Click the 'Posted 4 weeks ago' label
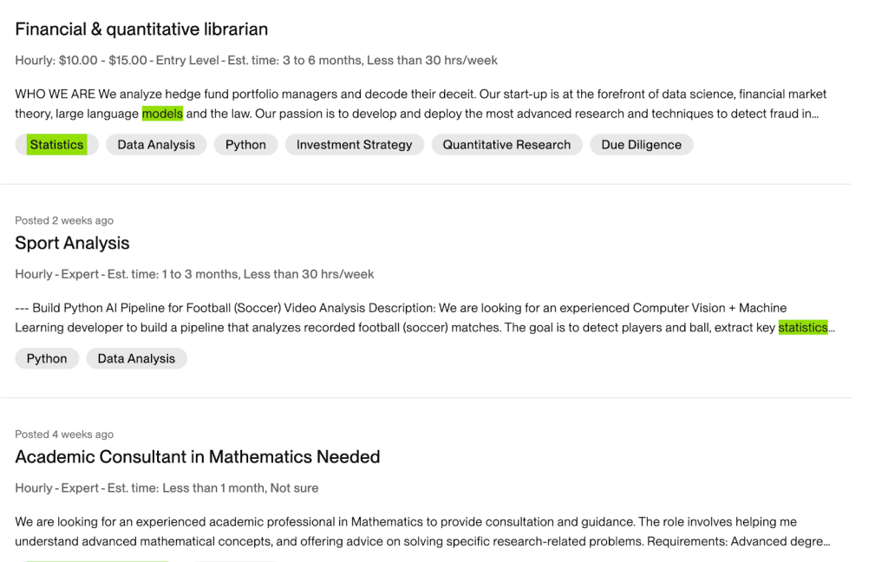Screen dimensions: 888x562 pyautogui.click(x=64, y=435)
